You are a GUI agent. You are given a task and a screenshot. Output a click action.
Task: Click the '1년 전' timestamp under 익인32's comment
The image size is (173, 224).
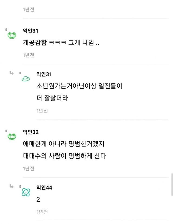click(x=28, y=168)
